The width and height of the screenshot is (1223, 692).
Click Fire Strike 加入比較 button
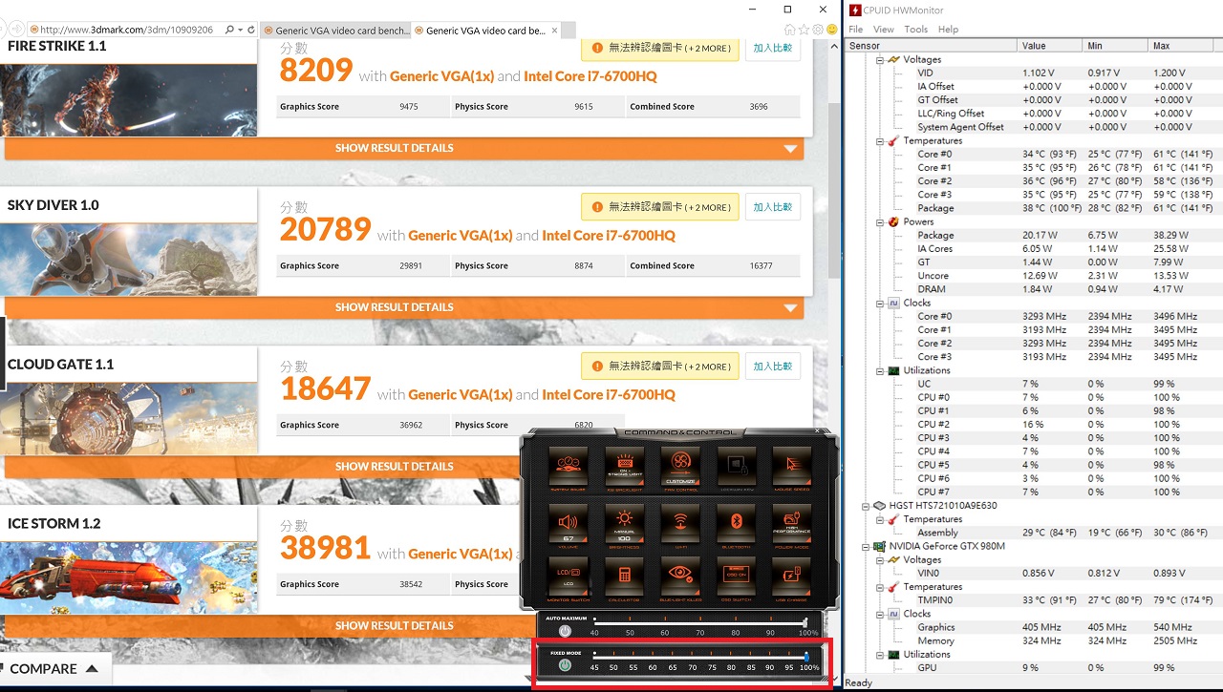[773, 48]
